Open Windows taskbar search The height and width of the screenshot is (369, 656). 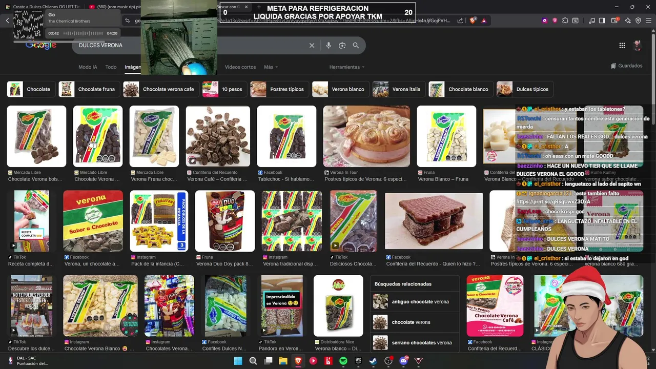(x=253, y=361)
